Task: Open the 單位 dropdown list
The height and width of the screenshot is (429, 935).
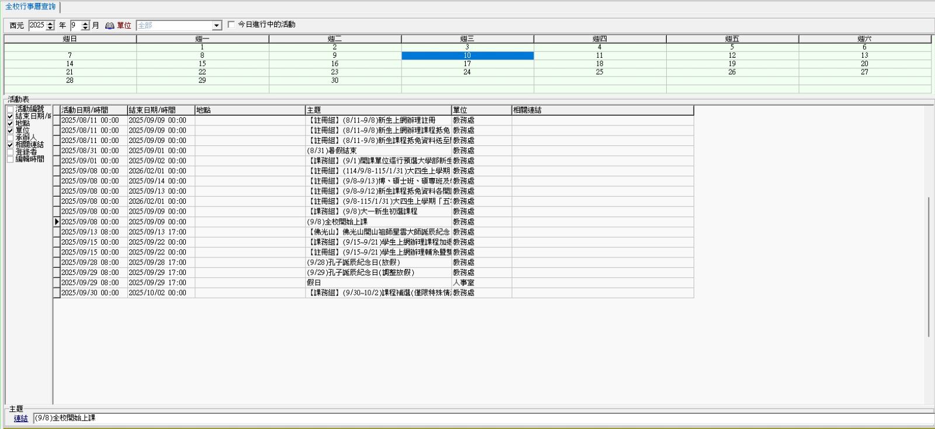Action: 217,26
